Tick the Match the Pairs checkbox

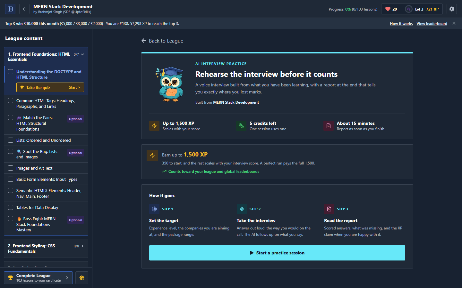[11, 117]
